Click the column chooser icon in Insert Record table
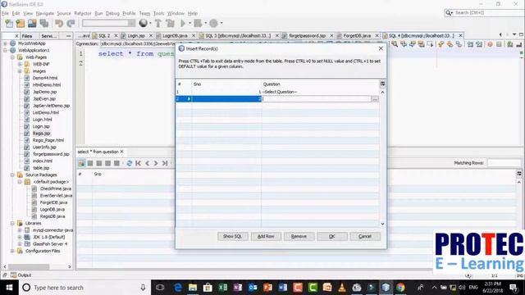 [x=382, y=84]
